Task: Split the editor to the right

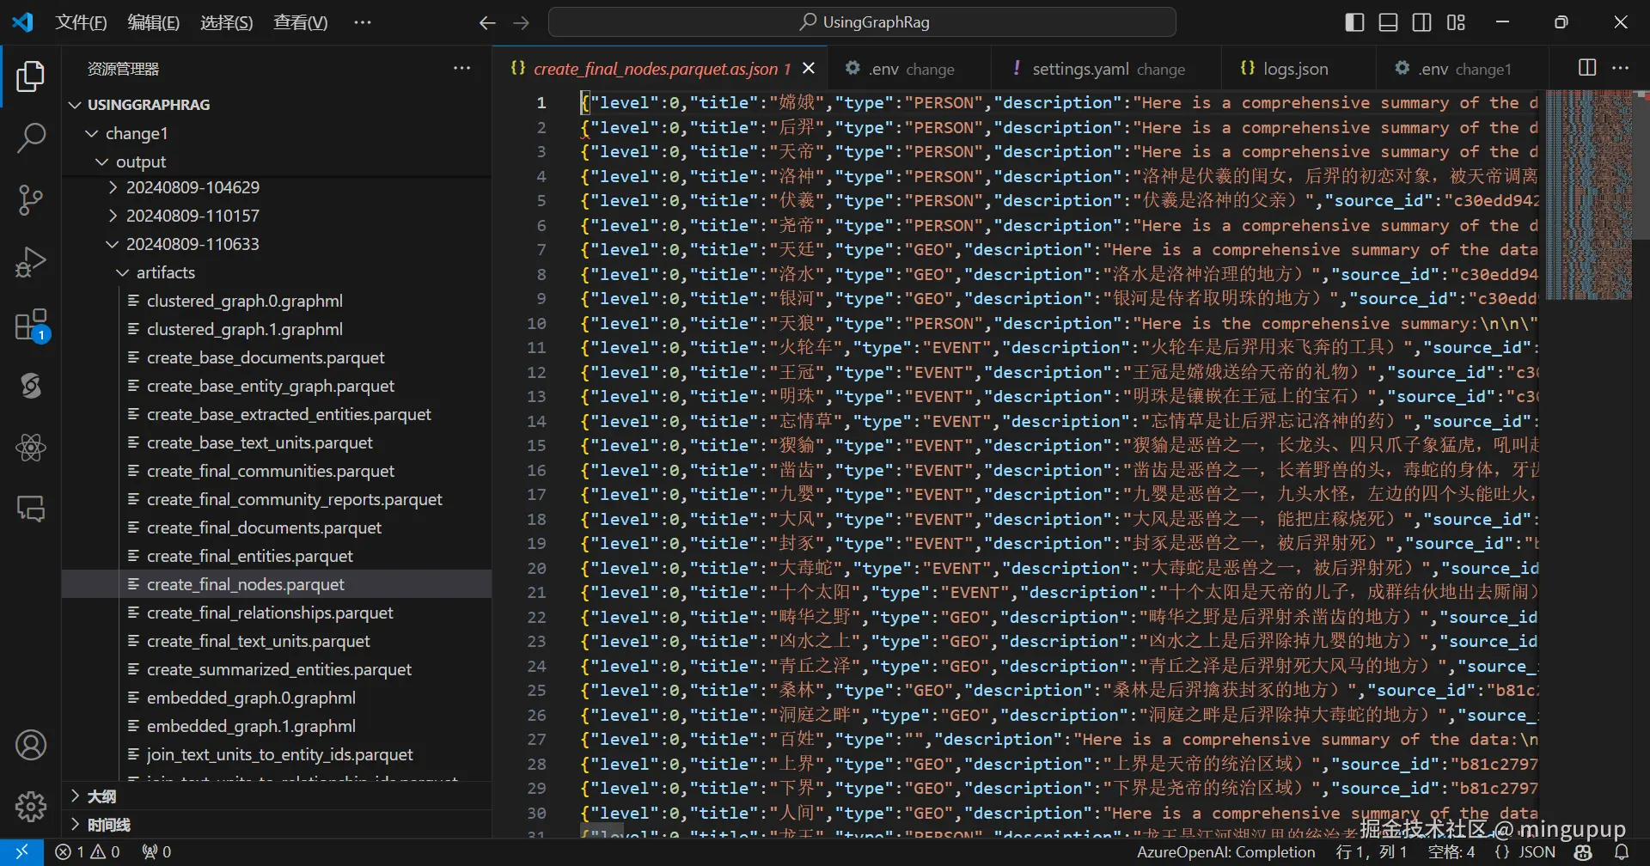Action: pyautogui.click(x=1587, y=68)
